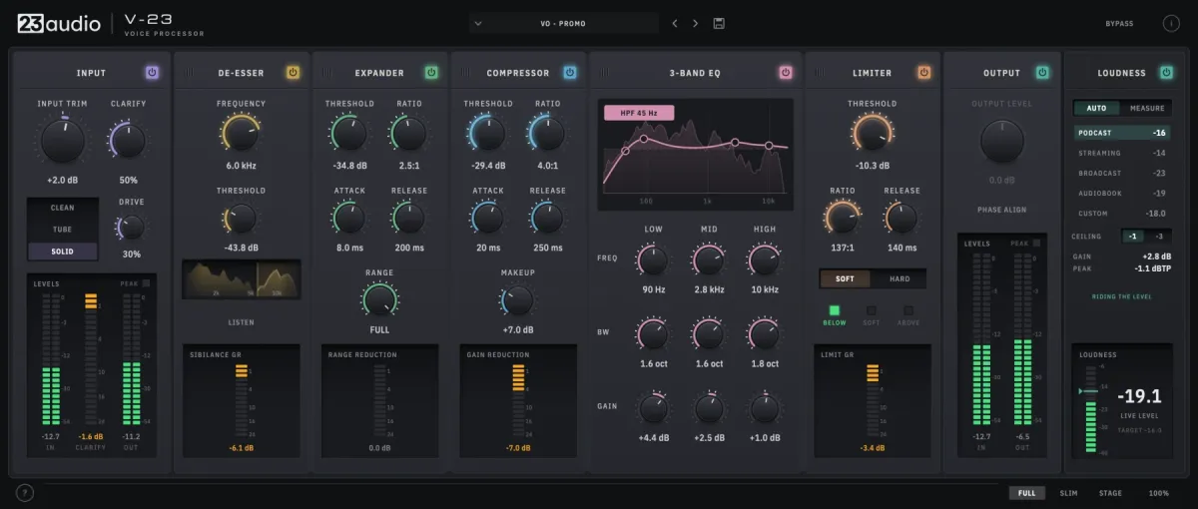Grab the Expander module drag handle
This screenshot has width=1198, height=509.
(x=324, y=72)
